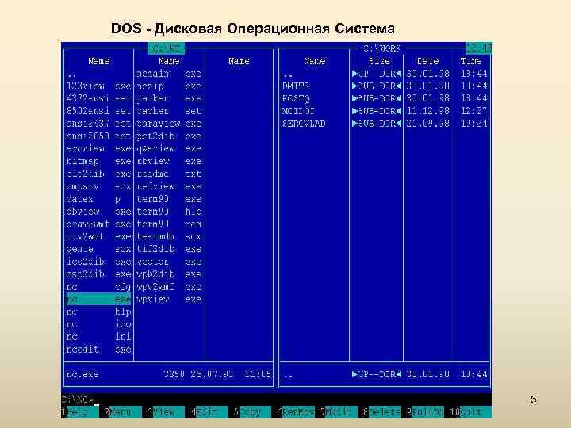Click the C:\NC panel title
This screenshot has width=571, height=428.
tap(166, 48)
